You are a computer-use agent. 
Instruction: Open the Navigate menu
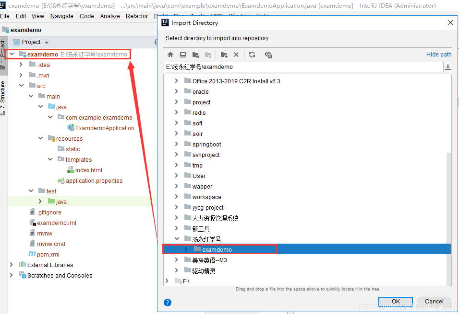[61, 16]
